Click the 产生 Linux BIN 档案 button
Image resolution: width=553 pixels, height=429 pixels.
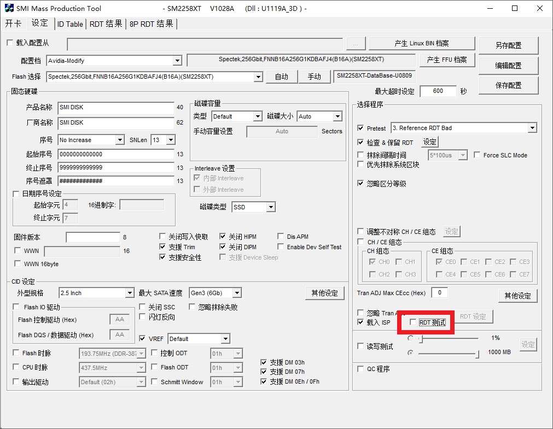pyautogui.click(x=421, y=44)
